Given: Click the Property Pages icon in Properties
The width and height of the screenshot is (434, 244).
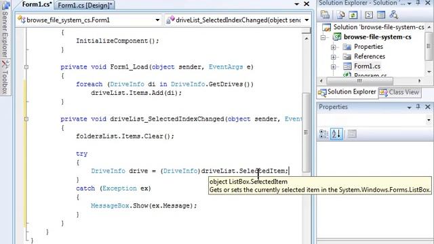Looking at the screenshot, I should (352, 134).
